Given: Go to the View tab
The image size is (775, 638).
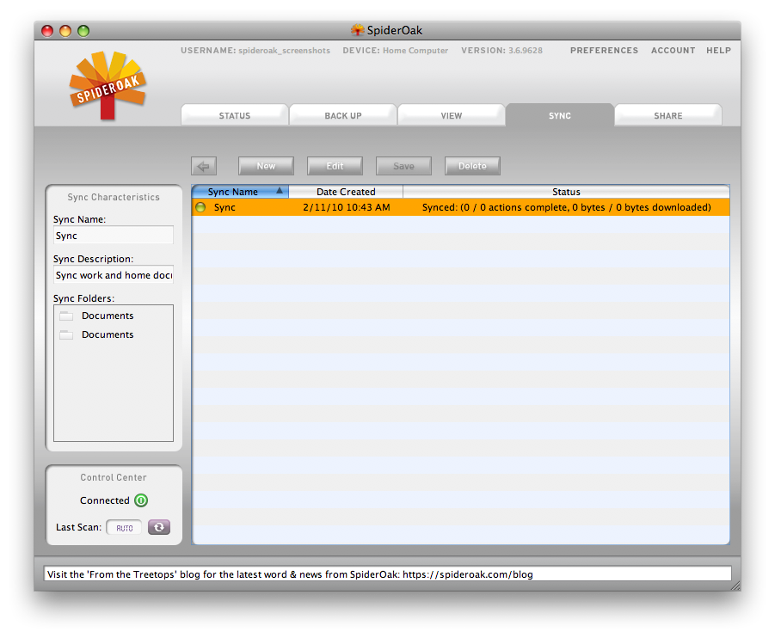Looking at the screenshot, I should pyautogui.click(x=452, y=115).
